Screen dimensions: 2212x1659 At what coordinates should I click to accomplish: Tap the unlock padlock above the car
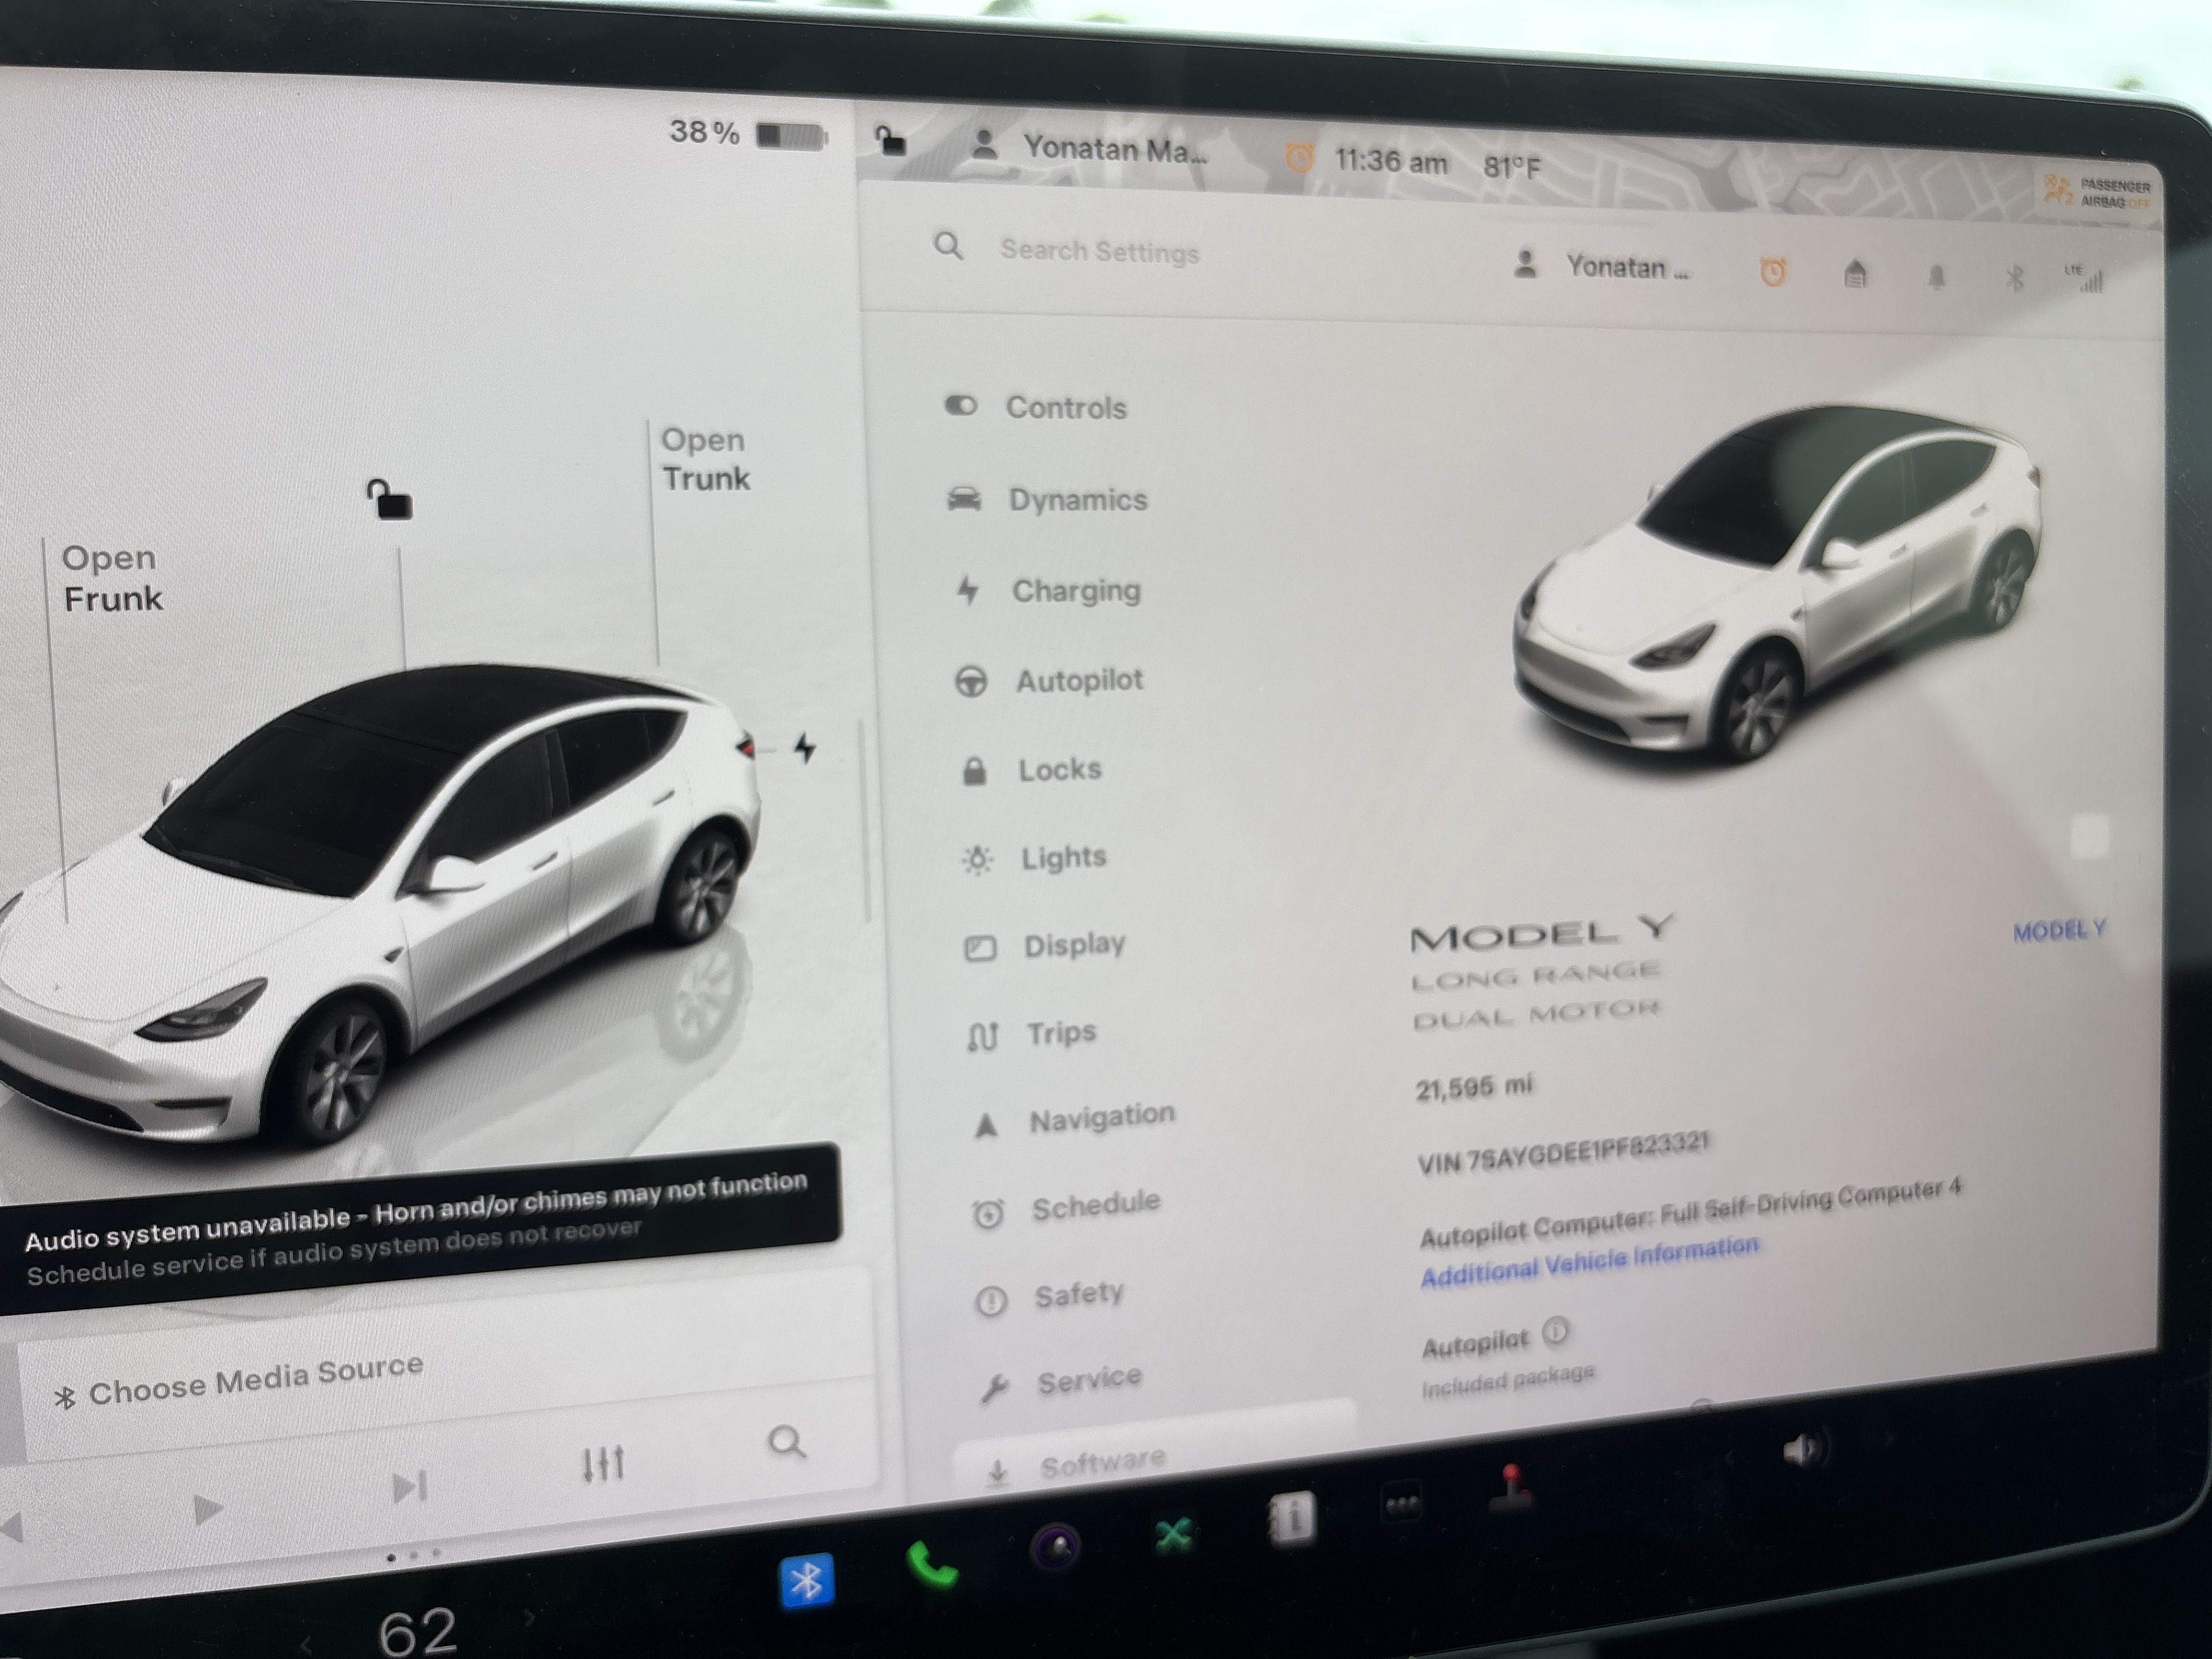click(x=389, y=499)
